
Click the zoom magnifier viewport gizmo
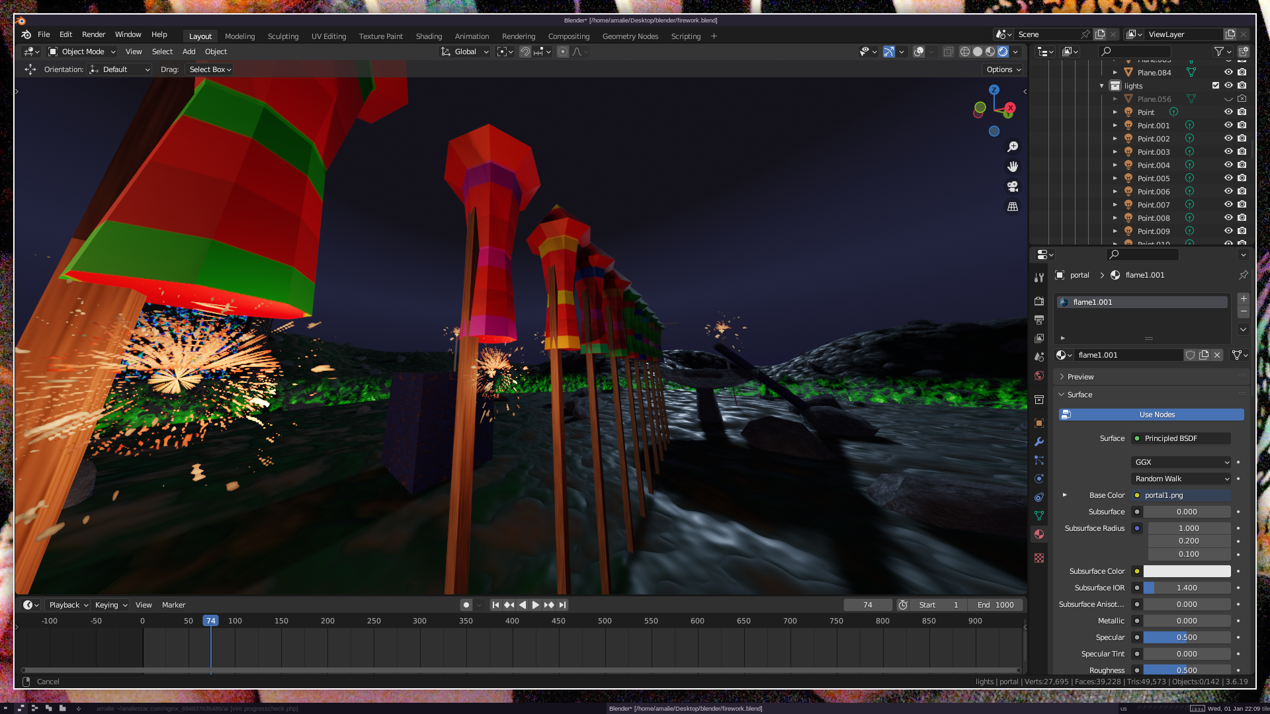(1012, 147)
